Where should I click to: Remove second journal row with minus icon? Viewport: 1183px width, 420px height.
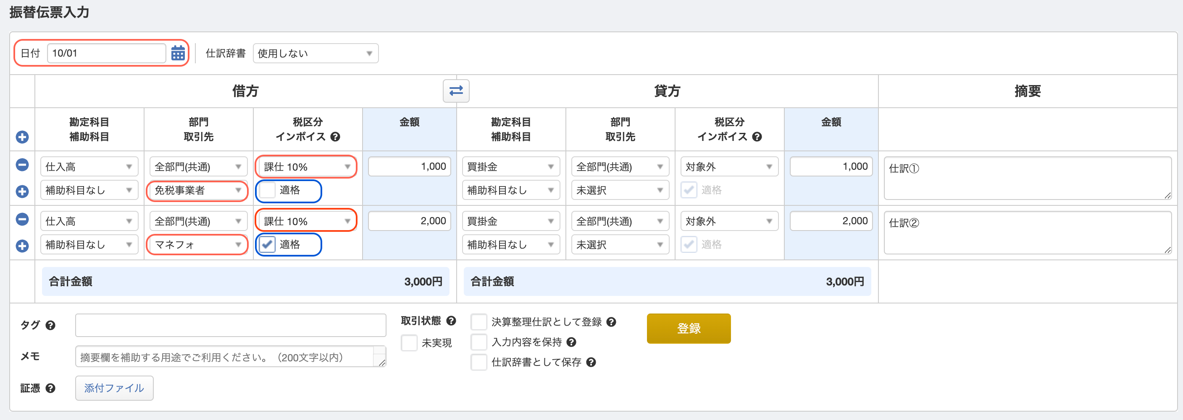[x=22, y=219]
